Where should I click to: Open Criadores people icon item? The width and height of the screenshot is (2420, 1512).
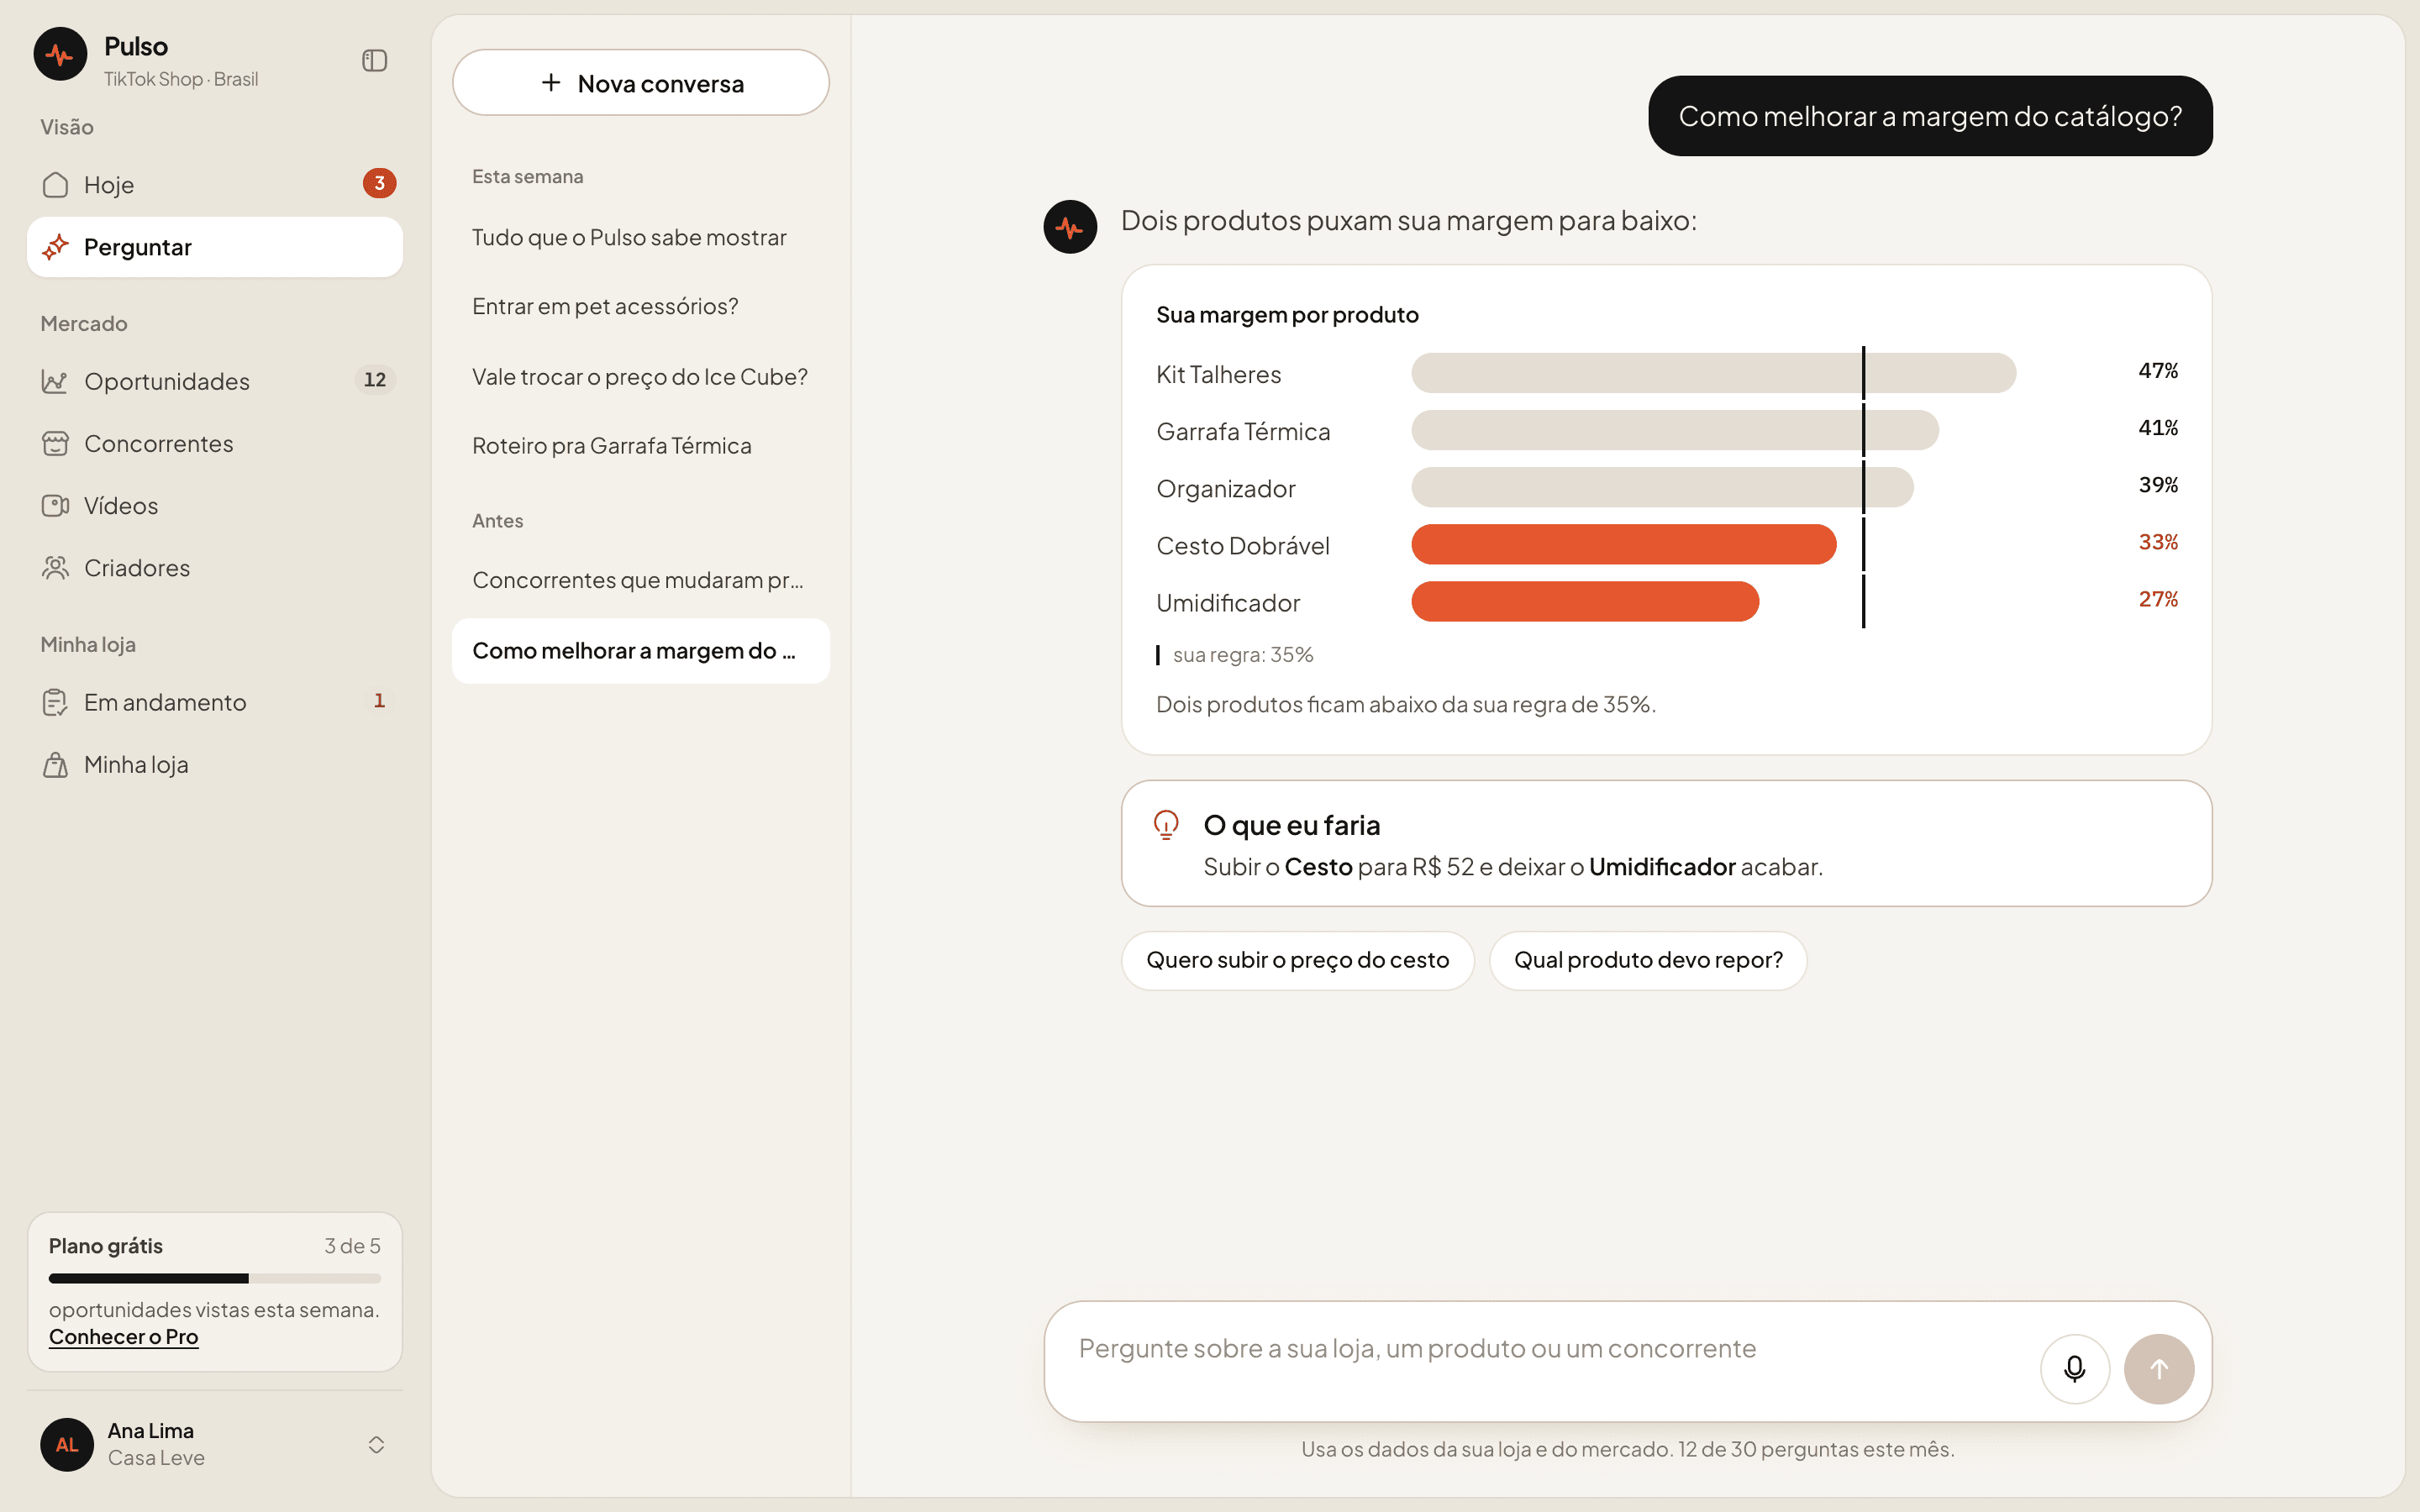point(215,567)
